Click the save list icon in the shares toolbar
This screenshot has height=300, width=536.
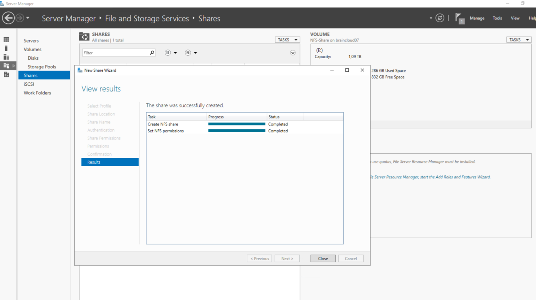pos(188,52)
